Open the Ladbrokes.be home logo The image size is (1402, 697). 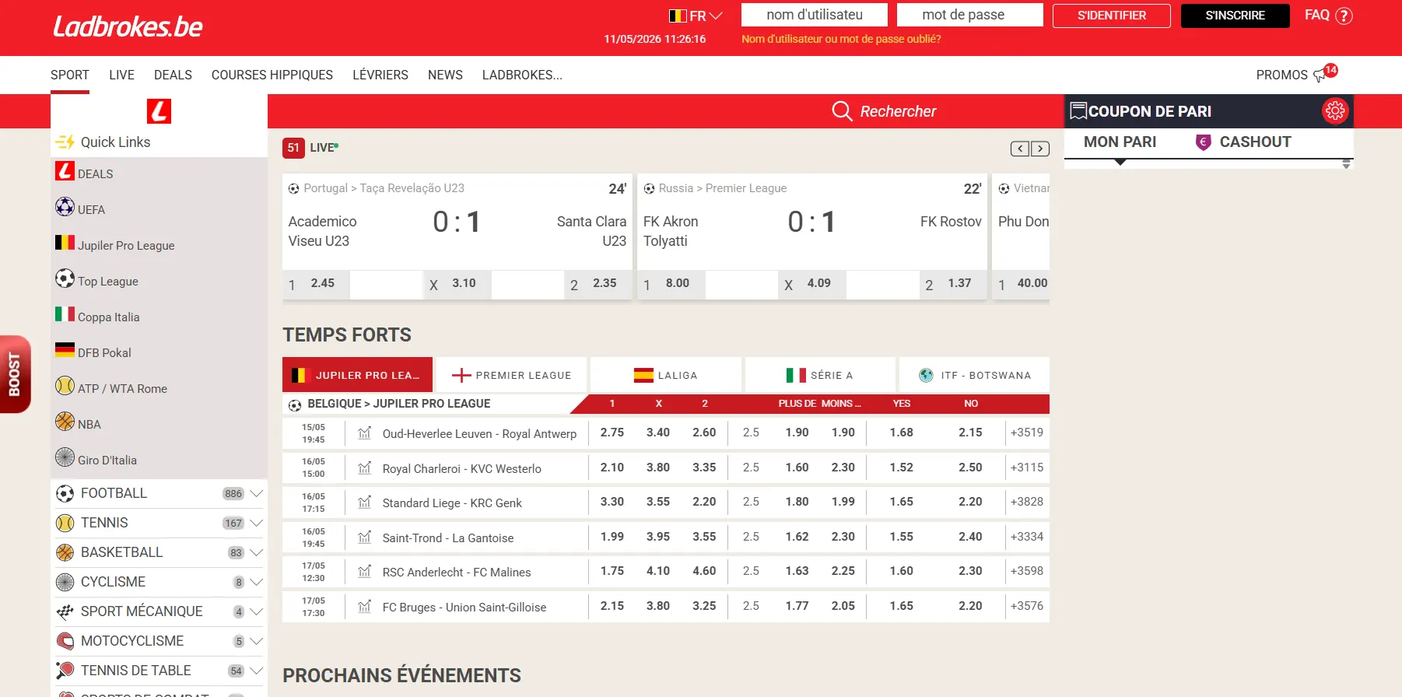(x=128, y=27)
